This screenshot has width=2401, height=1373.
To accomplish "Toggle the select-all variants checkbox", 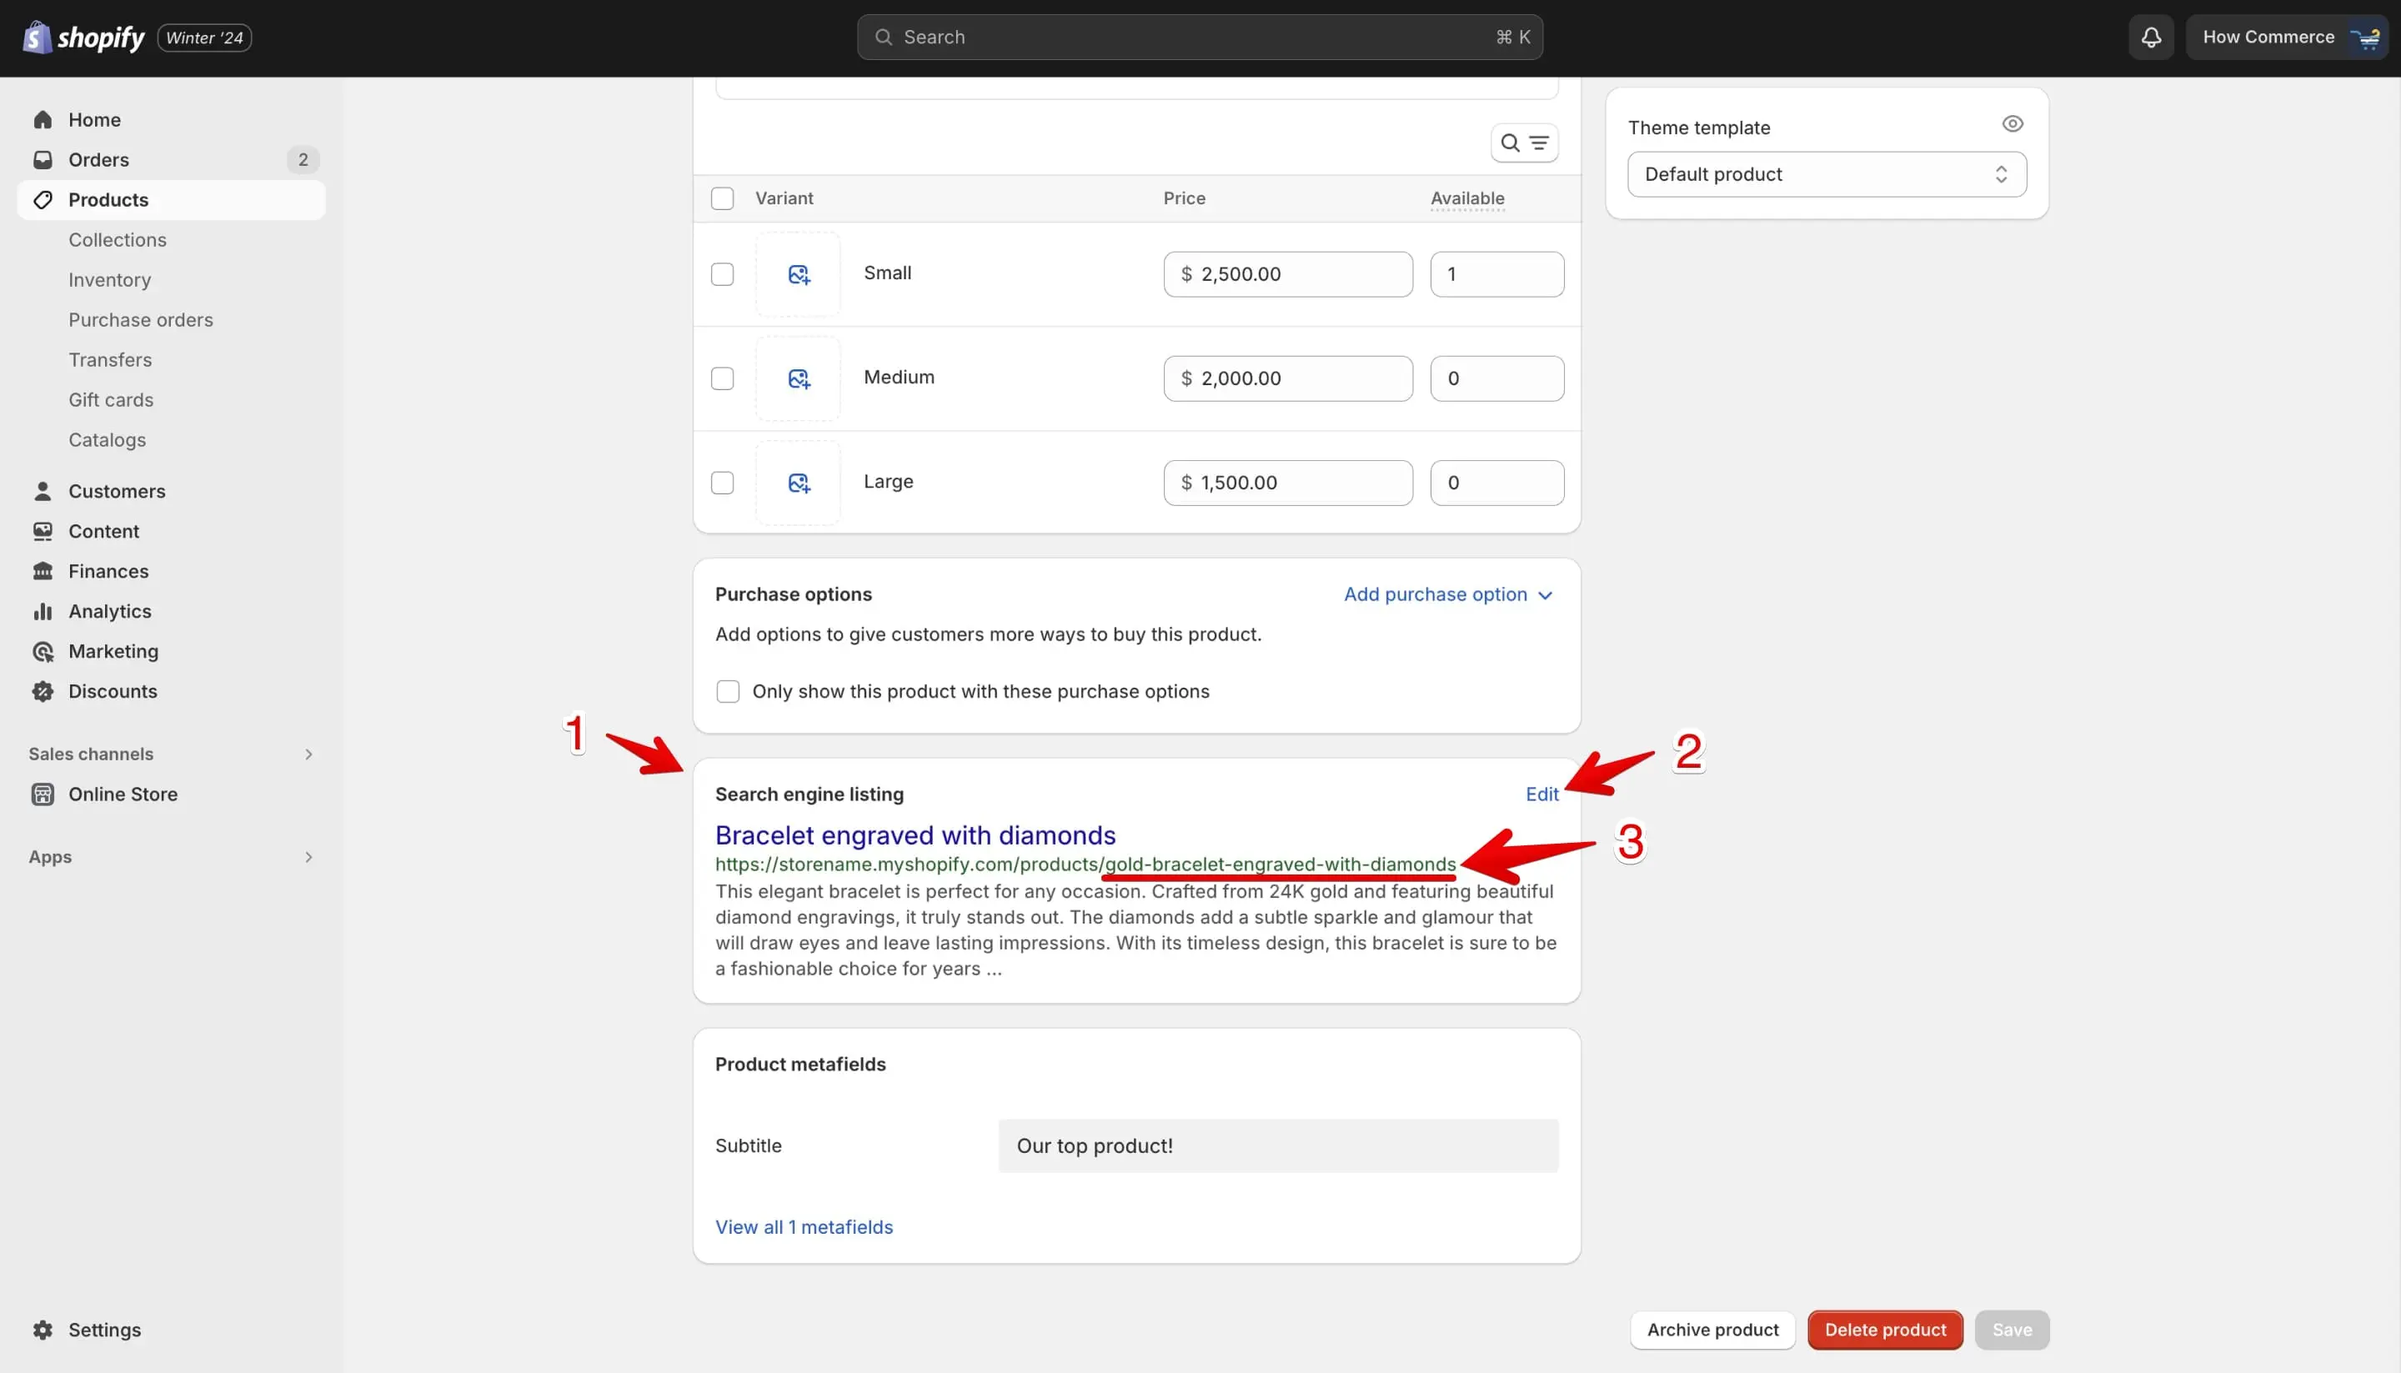I will click(x=722, y=198).
